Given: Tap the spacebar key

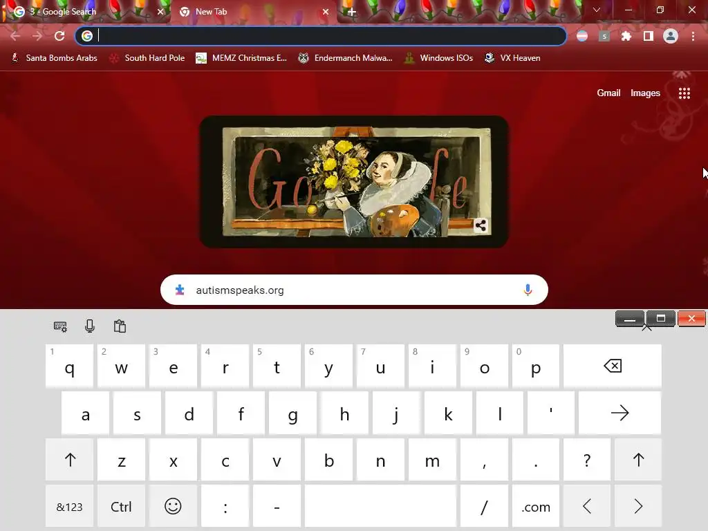Looking at the screenshot, I should point(380,506).
